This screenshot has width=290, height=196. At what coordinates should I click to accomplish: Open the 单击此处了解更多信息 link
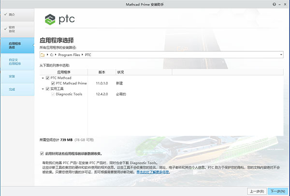click(153, 172)
